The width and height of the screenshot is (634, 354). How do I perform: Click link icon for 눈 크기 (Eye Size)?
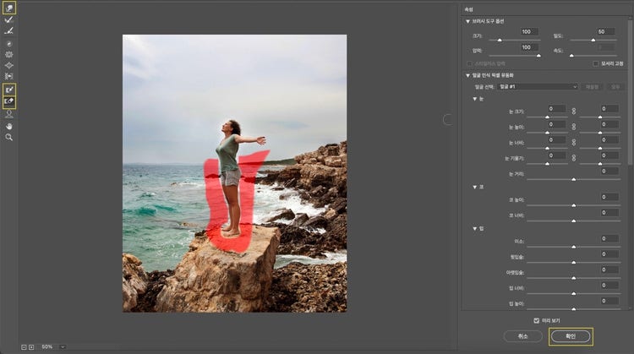click(x=573, y=110)
